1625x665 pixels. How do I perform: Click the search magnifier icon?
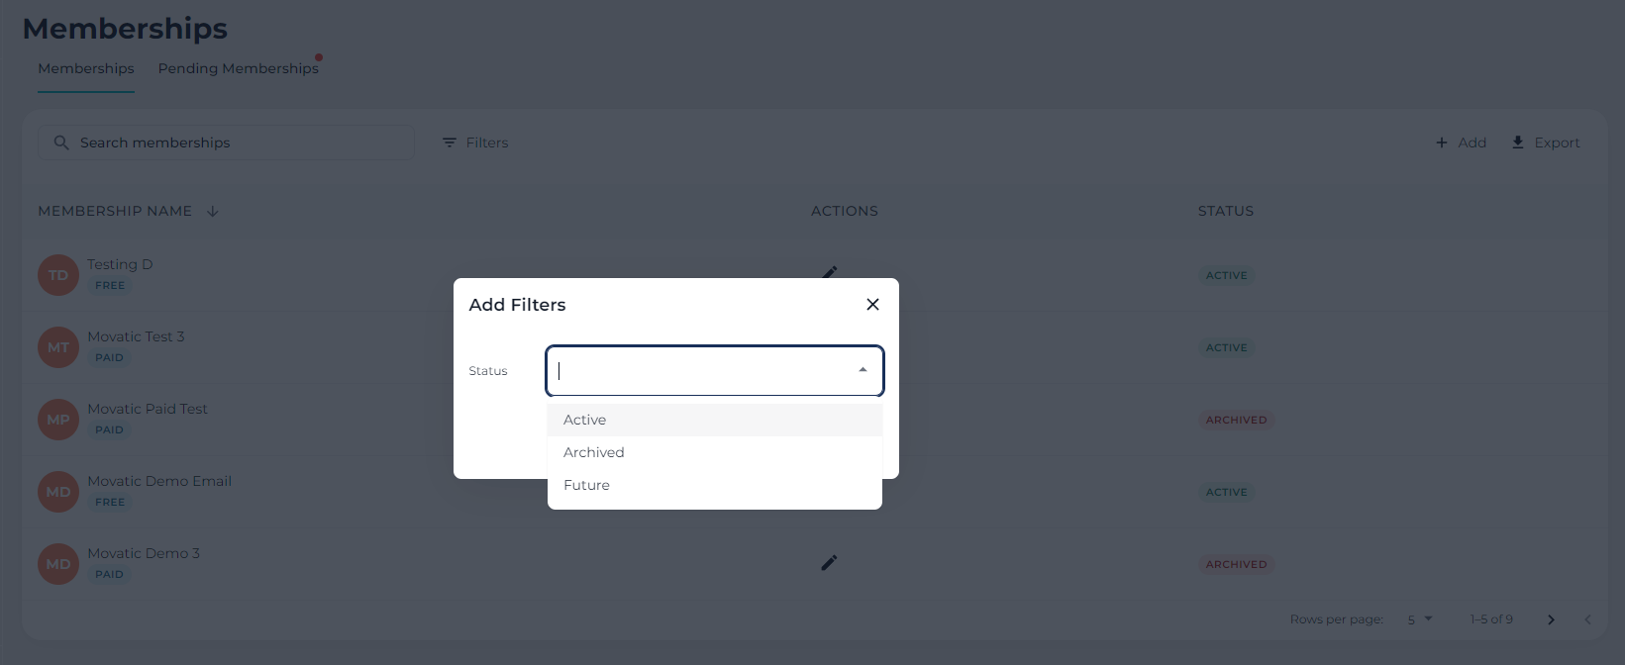(61, 142)
